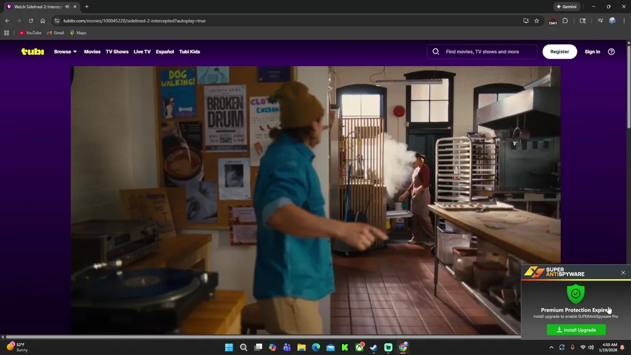Select Live TV in the navigation
The height and width of the screenshot is (355, 631).
coord(142,51)
